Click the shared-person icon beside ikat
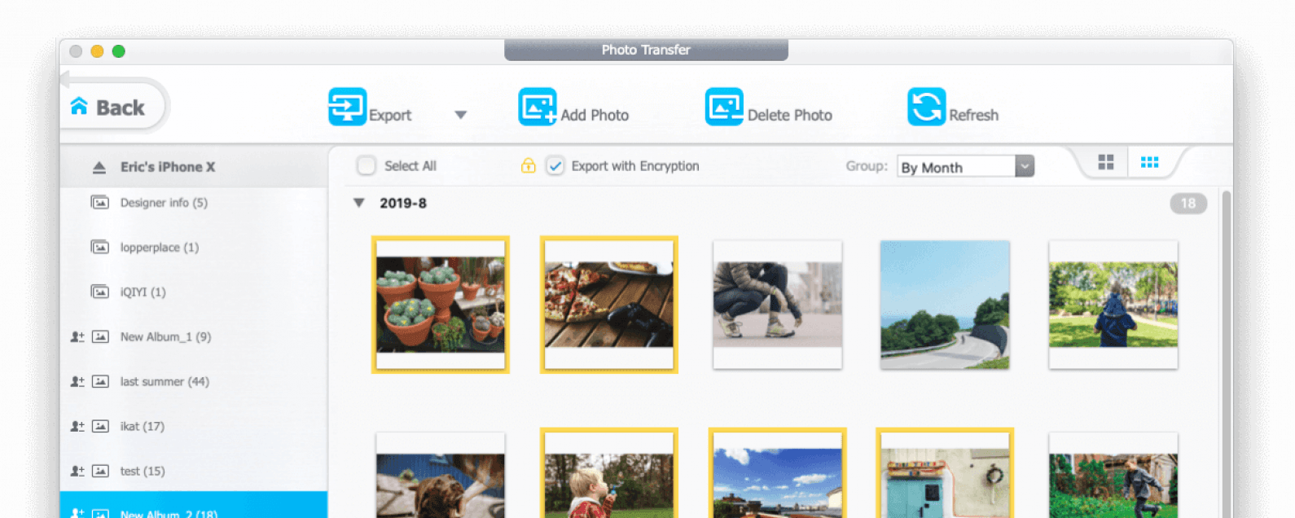 pos(77,426)
